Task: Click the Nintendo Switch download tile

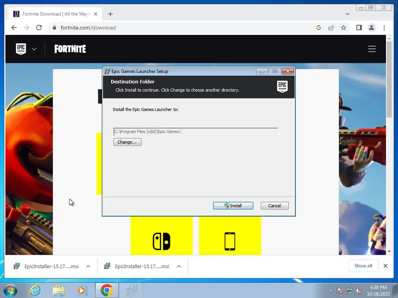Action: coord(162,236)
